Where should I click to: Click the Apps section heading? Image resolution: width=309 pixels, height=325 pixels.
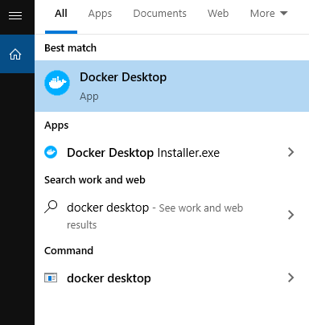tap(56, 125)
